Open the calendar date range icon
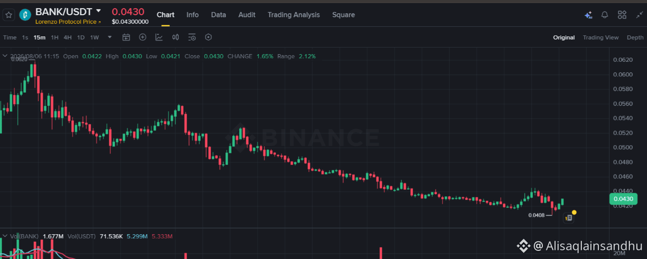 pyautogui.click(x=126, y=37)
